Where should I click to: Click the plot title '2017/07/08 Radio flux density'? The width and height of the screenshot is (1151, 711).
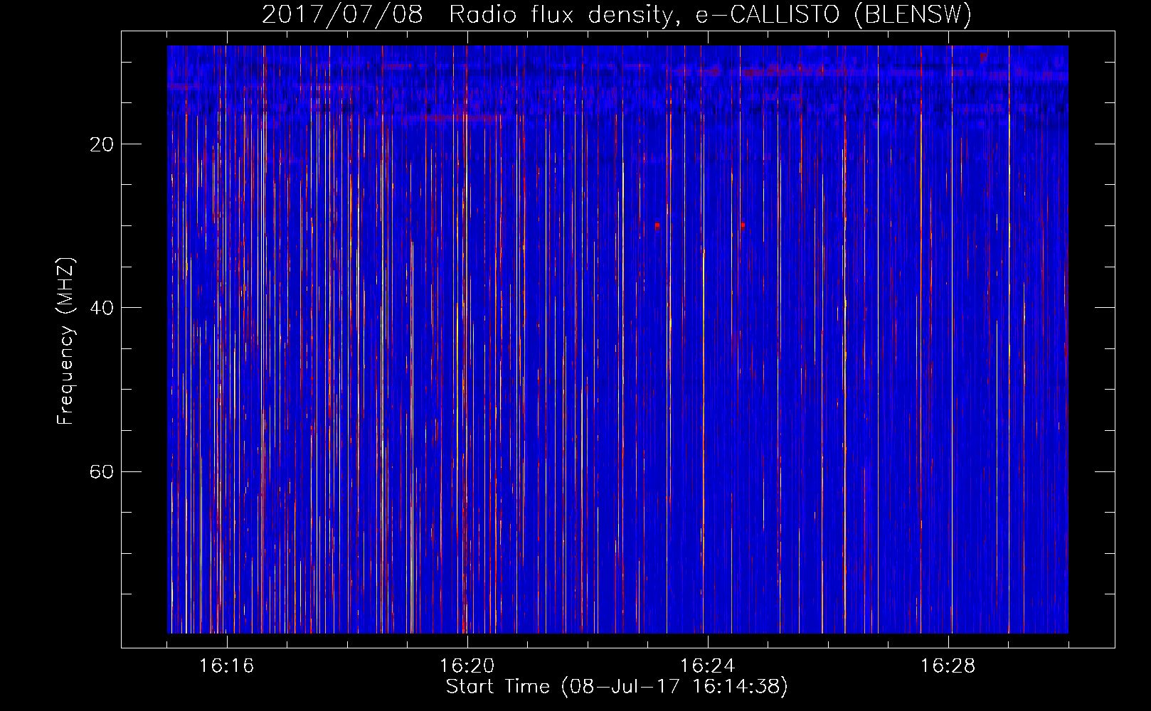point(617,15)
